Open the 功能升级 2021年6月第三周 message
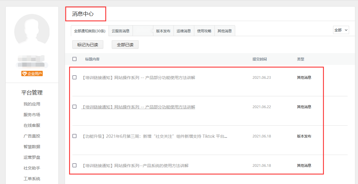This screenshot has width=358, height=184. [154, 136]
